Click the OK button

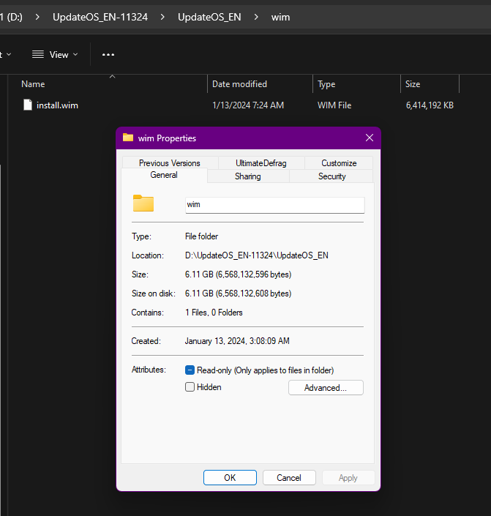(230, 477)
